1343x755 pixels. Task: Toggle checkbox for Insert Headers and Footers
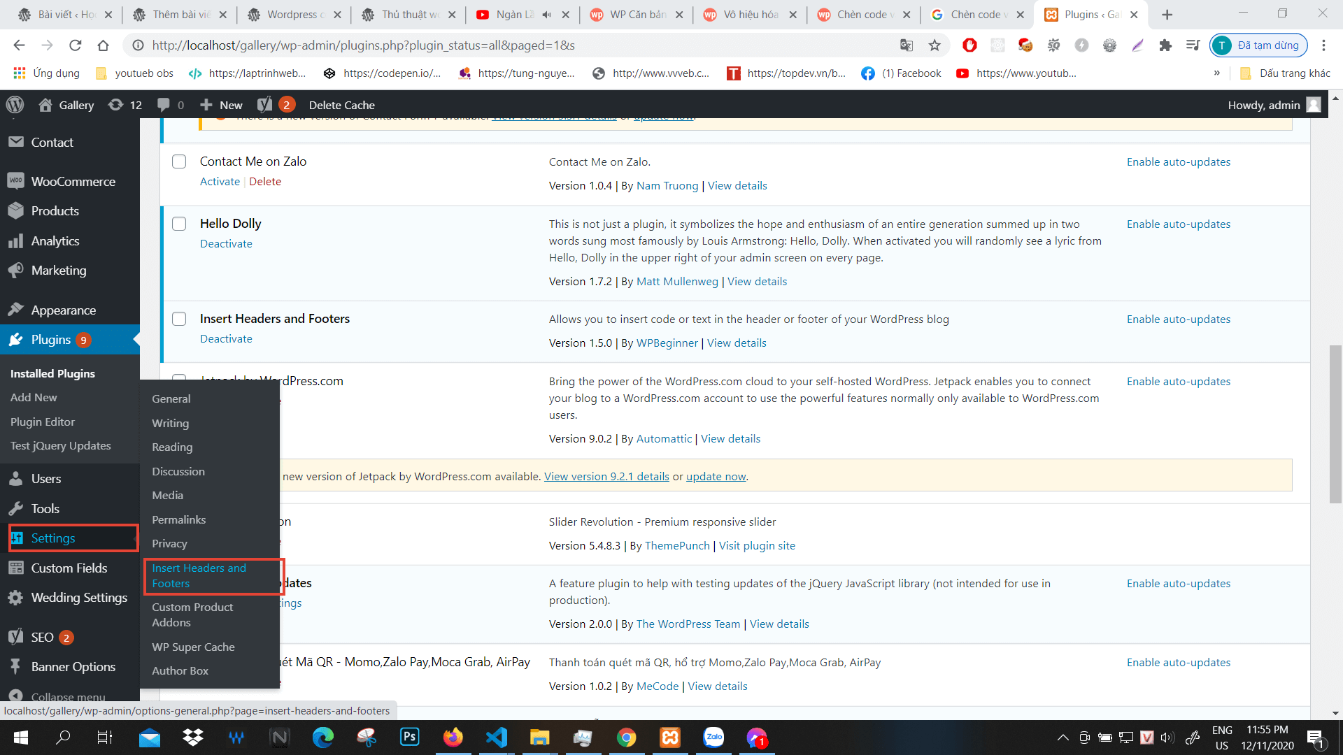click(x=179, y=318)
